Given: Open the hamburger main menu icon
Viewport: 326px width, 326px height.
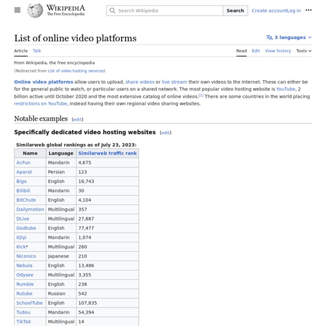Looking at the screenshot, I should click(x=17, y=10).
